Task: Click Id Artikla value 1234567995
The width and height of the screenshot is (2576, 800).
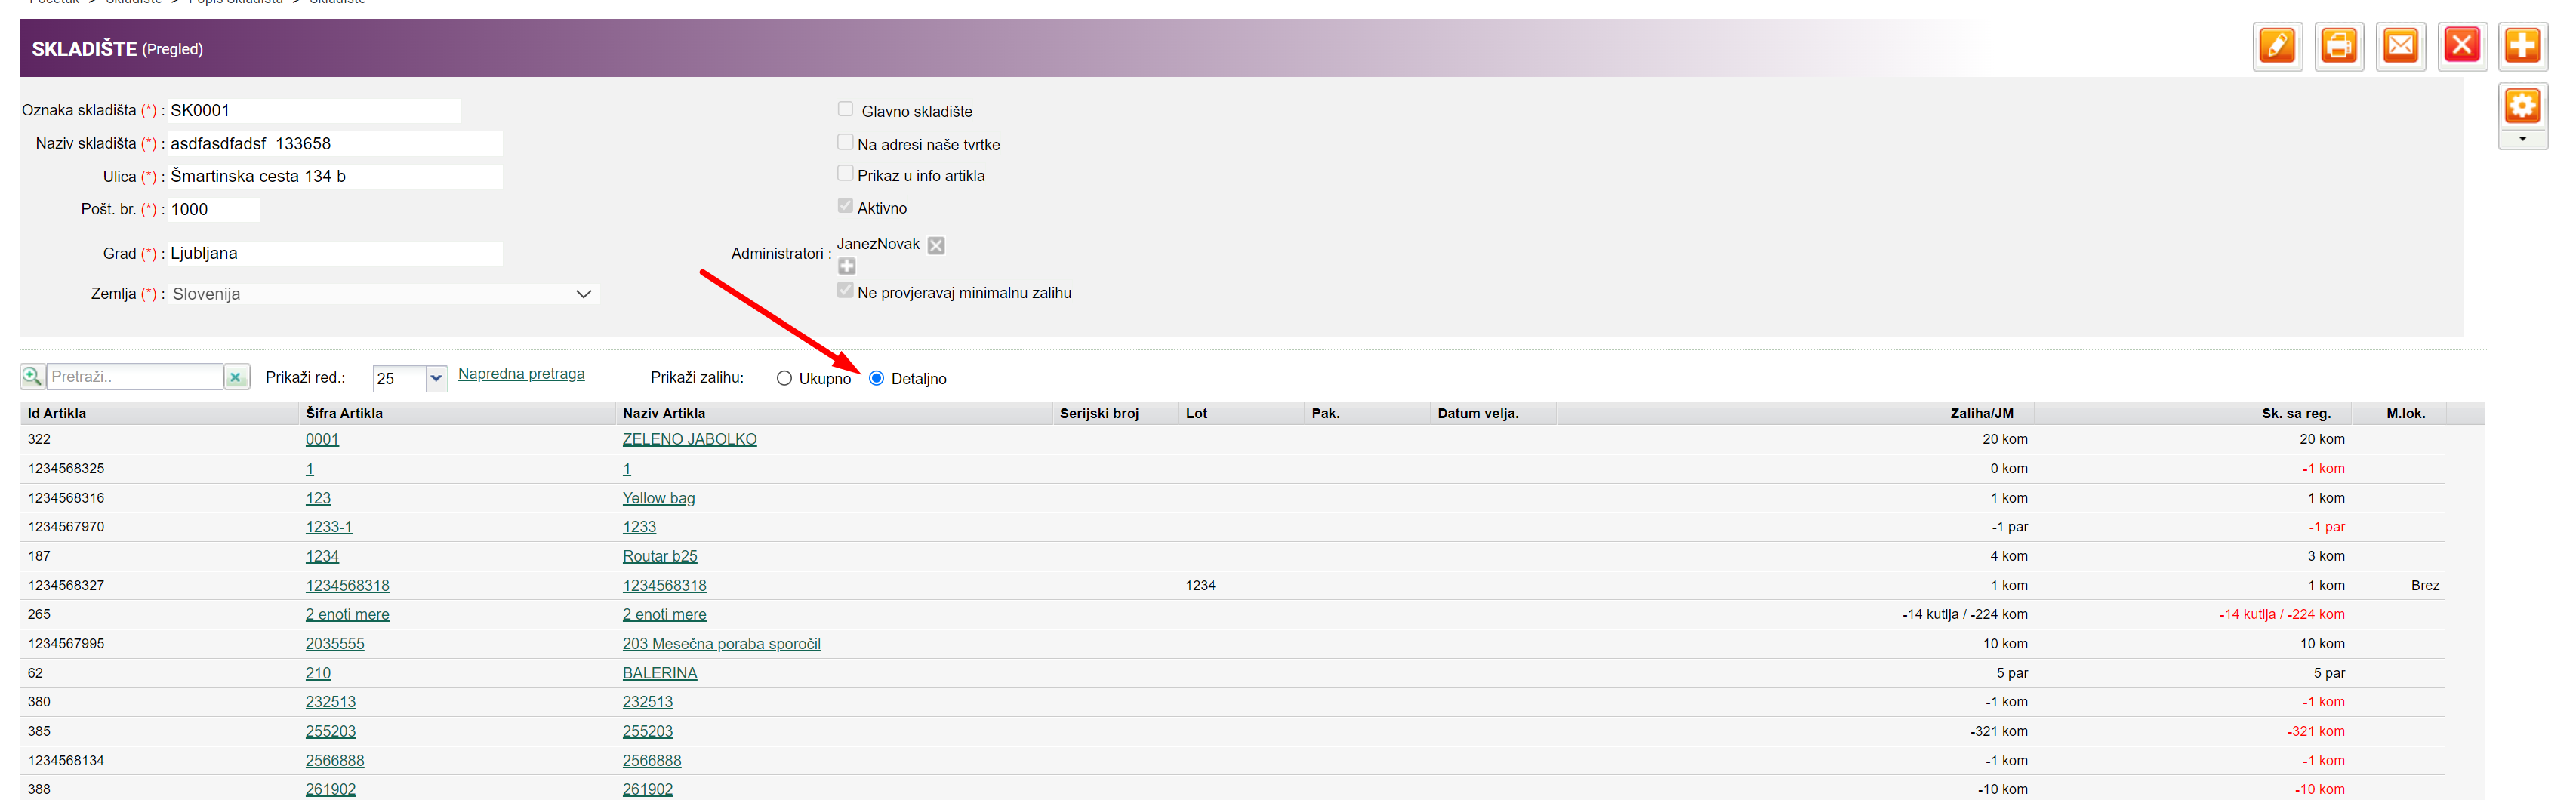Action: click(66, 644)
